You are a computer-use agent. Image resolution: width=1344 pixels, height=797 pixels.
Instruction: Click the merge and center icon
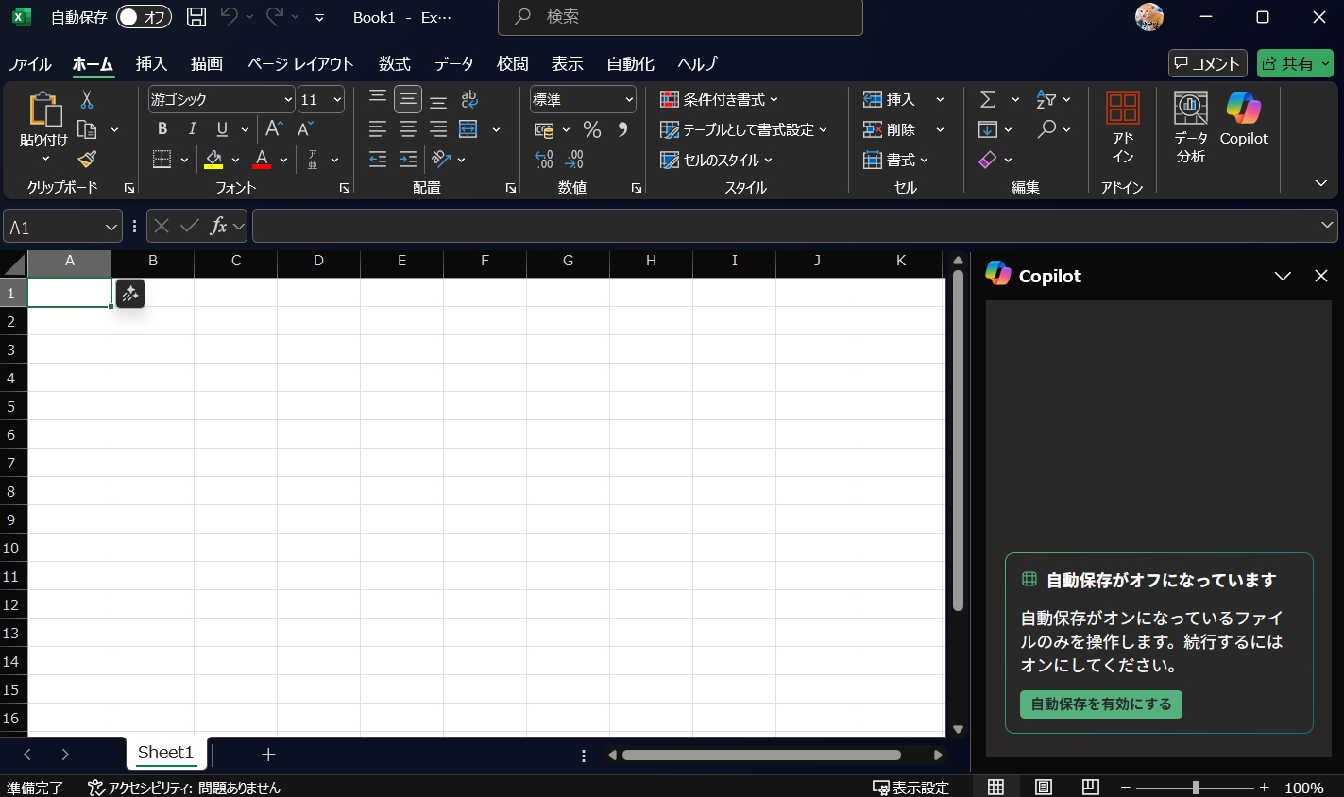click(468, 128)
